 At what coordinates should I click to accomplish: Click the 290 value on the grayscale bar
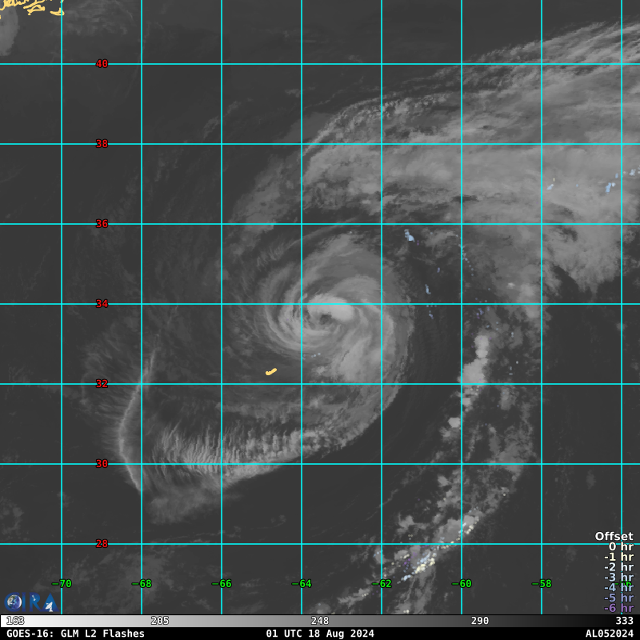click(x=479, y=621)
